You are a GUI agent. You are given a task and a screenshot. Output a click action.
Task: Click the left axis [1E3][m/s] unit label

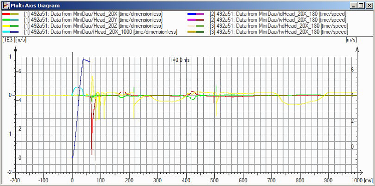14,40
